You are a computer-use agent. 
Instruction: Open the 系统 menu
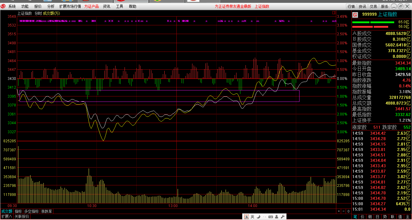[12, 6]
